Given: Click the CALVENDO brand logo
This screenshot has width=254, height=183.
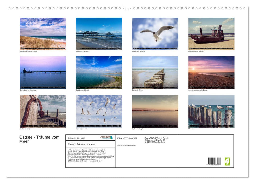Looking at the screenshot, I should (104, 137).
